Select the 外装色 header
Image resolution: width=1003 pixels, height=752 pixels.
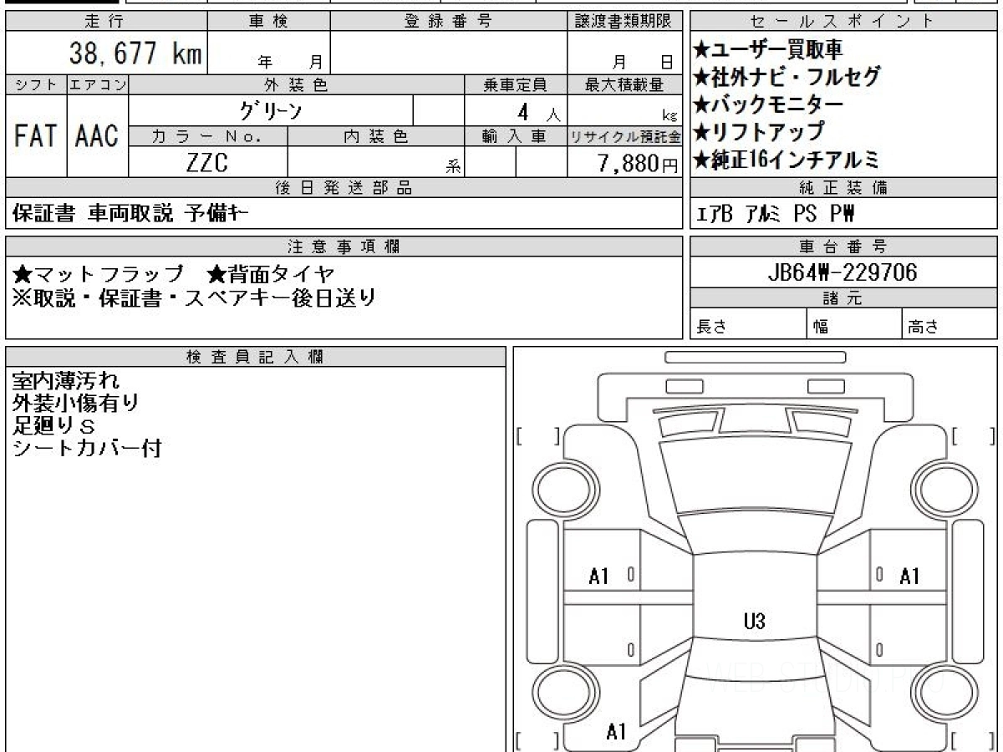297,84
